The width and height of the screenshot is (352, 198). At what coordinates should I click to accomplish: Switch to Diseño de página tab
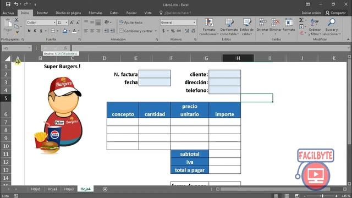(68, 13)
